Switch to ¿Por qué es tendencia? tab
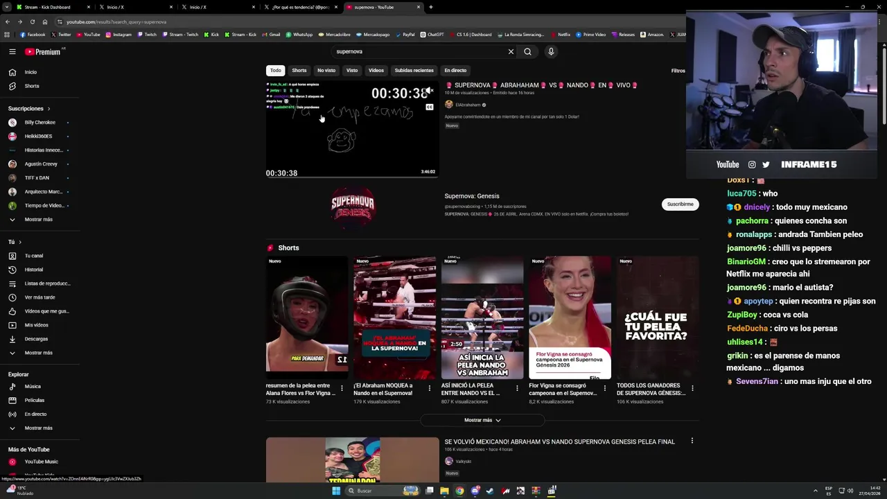 click(x=301, y=7)
